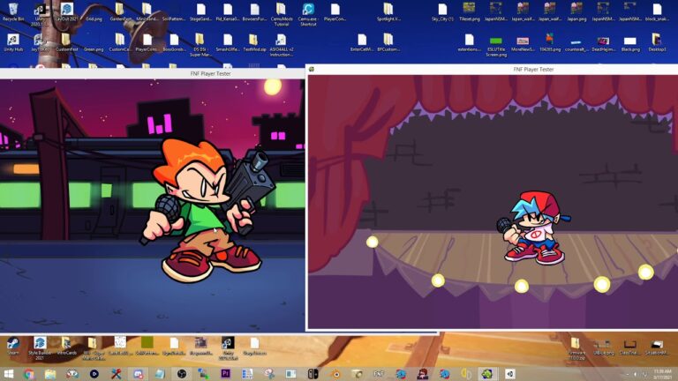Open the Unity Hub desktop shortcut
Image resolution: width=678 pixels, height=381 pixels.
(x=13, y=41)
